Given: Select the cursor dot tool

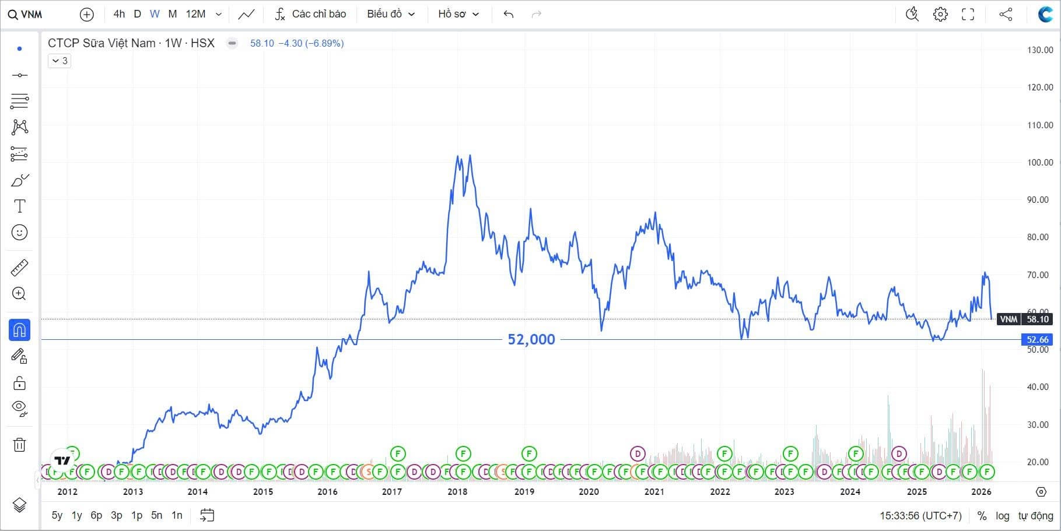Looking at the screenshot, I should pyautogui.click(x=19, y=49).
